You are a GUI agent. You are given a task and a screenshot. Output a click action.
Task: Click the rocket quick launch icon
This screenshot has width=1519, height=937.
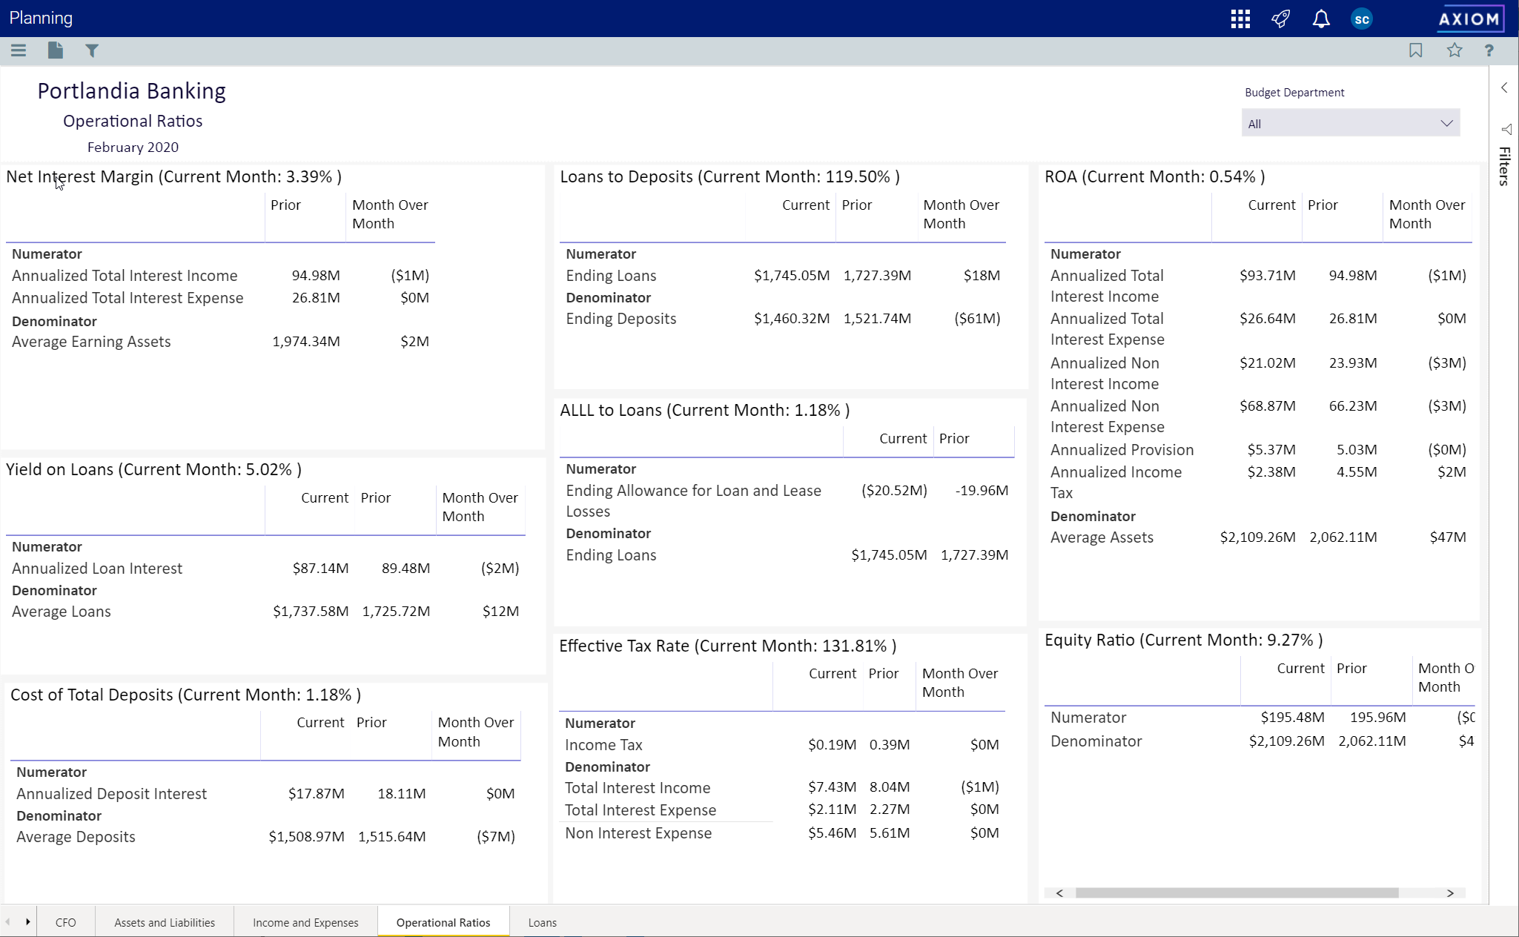click(x=1280, y=19)
